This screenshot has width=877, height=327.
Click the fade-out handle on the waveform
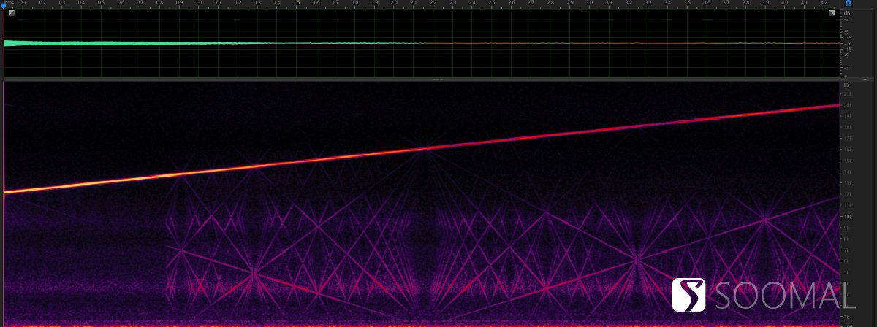coord(832,12)
